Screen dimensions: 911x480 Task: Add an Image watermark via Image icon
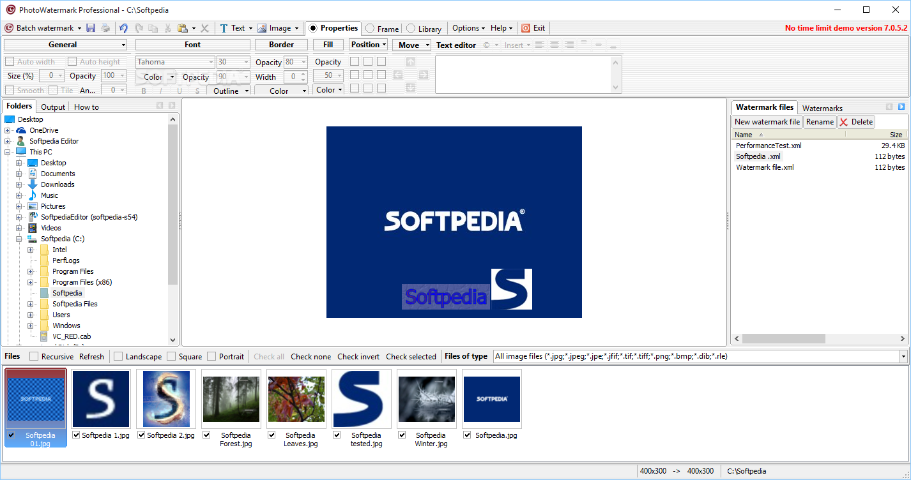click(x=262, y=28)
